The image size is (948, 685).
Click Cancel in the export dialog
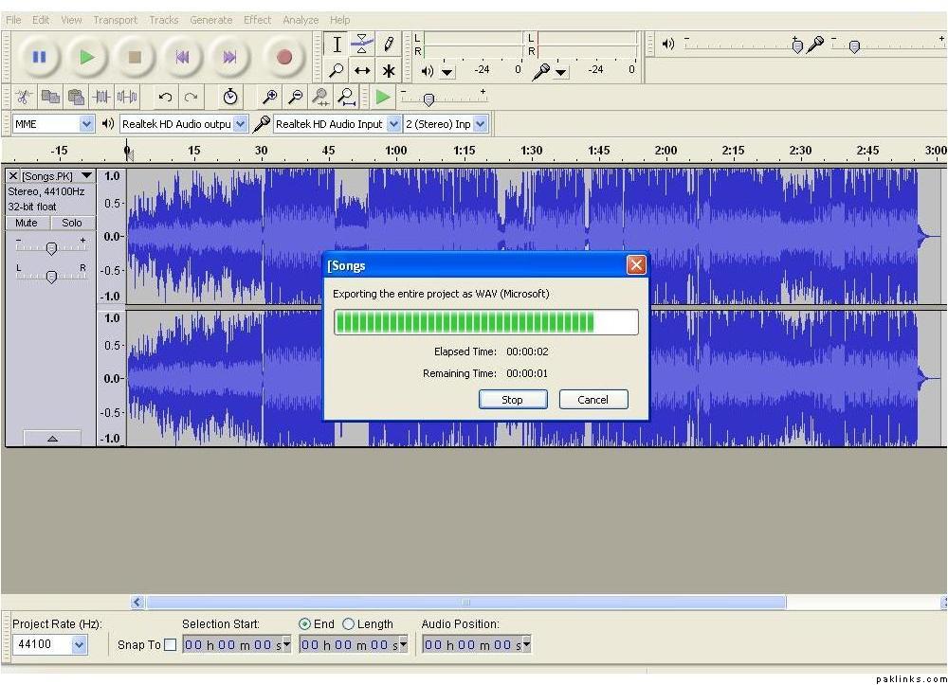point(593,400)
